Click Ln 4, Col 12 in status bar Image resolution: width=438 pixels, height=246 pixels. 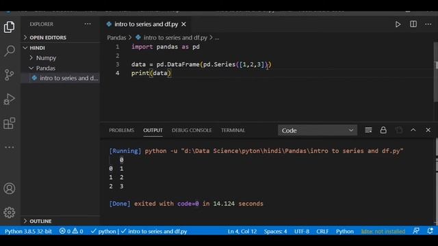242,231
